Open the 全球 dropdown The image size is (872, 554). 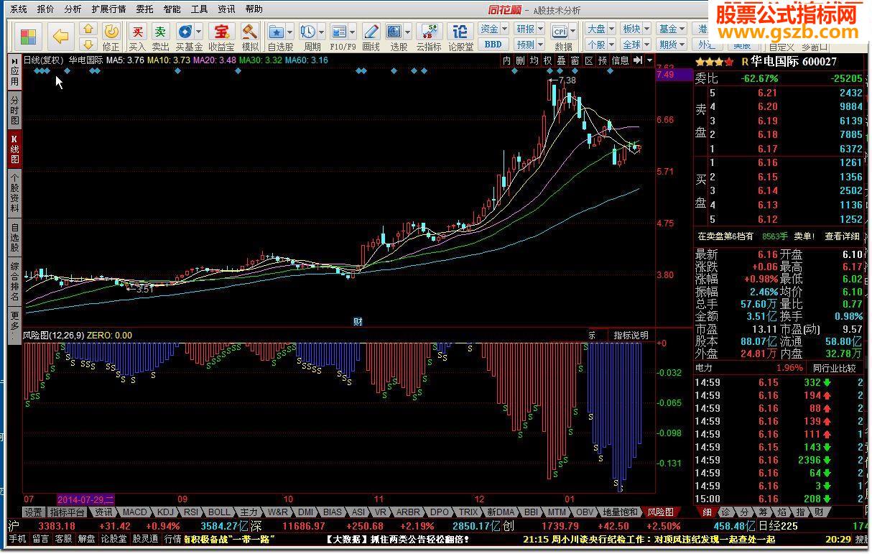pyautogui.click(x=636, y=45)
